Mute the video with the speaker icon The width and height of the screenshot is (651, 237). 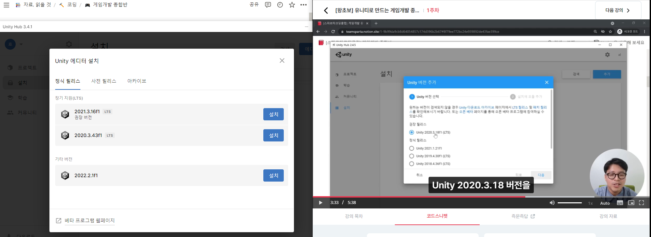552,203
